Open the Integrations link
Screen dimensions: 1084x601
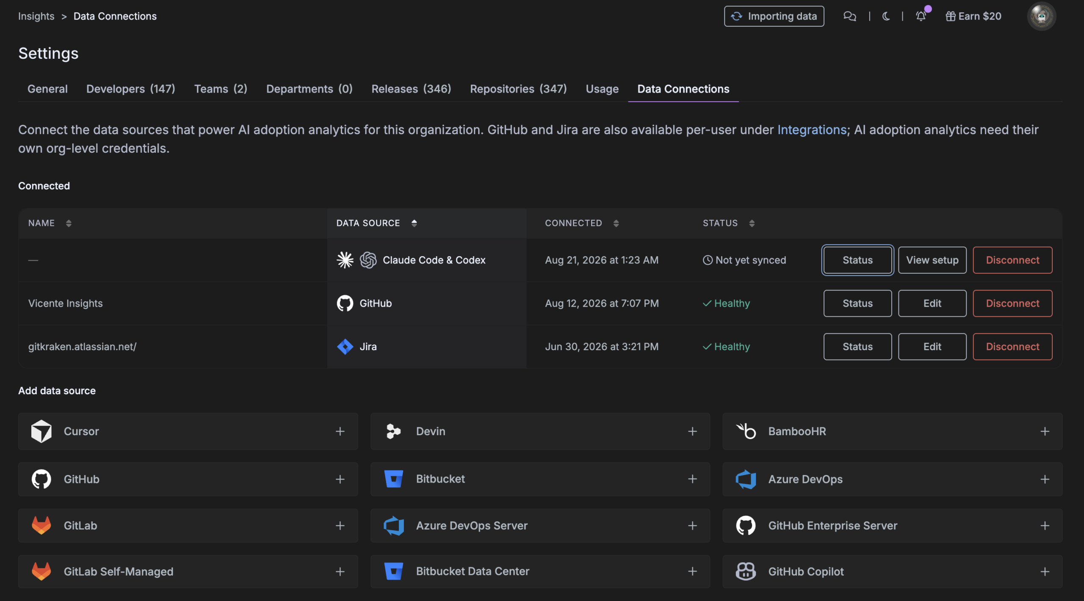[x=812, y=129]
